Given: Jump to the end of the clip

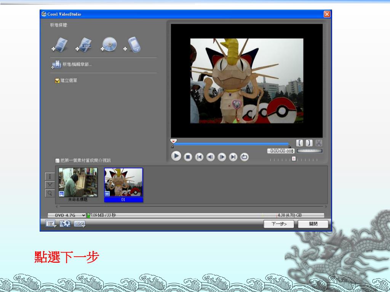Looking at the screenshot, I should coord(233,157).
